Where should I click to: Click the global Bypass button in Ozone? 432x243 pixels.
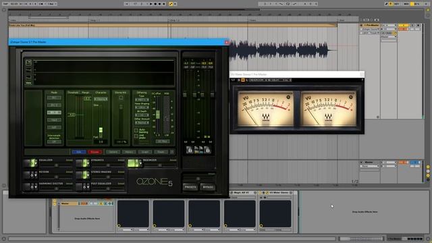208,187
